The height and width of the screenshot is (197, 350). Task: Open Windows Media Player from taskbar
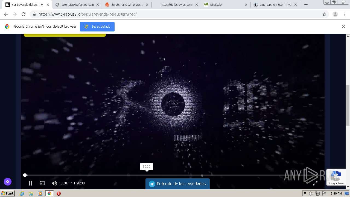click(40, 193)
